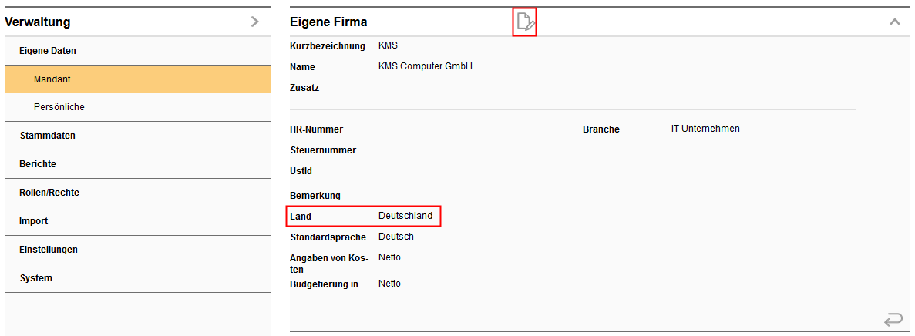
Task: Expand the Eigene Daten section
Action: 48,51
